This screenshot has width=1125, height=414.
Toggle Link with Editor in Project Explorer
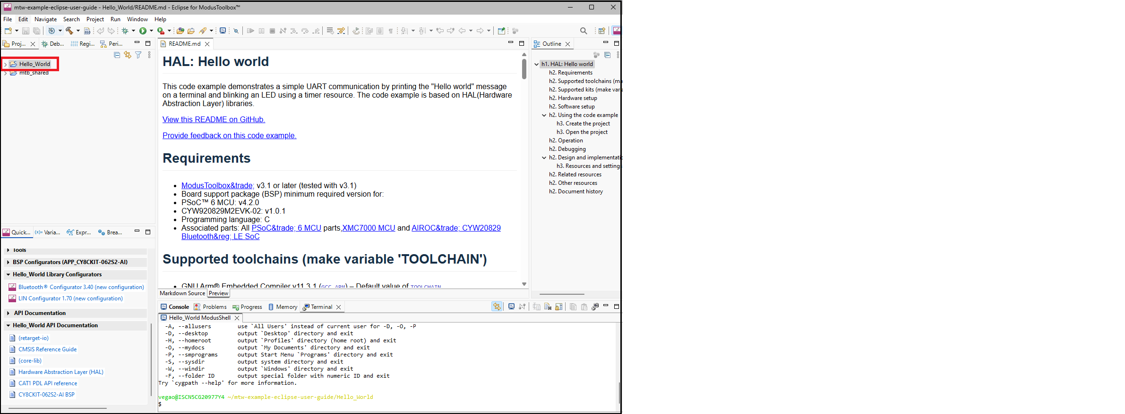(128, 55)
